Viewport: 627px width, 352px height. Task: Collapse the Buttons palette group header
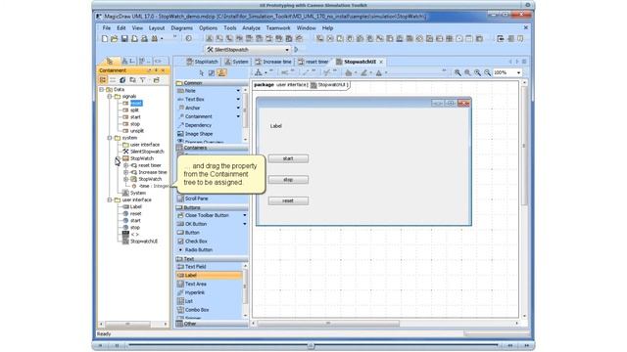tap(212, 207)
